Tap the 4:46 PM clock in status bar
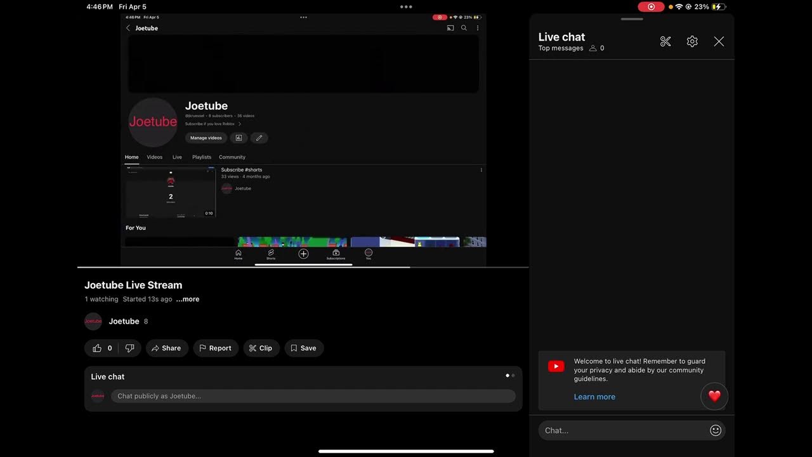The width and height of the screenshot is (812, 457). point(100,6)
